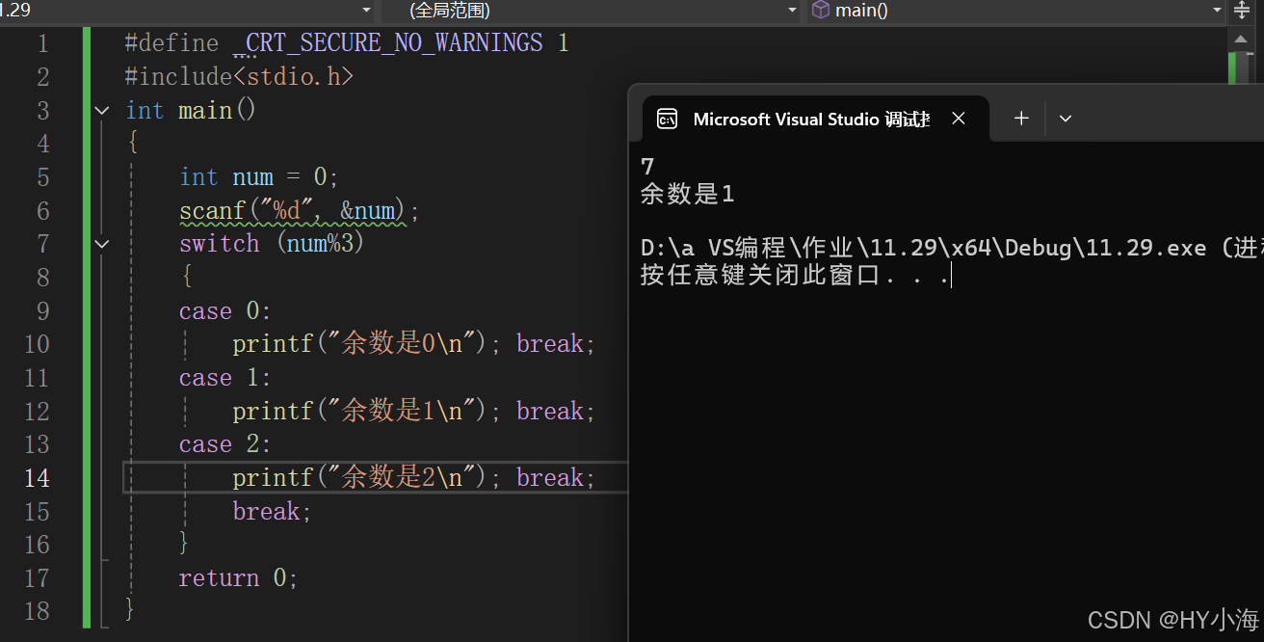Click printf "余数是0\n" on line 10
Image resolution: width=1264 pixels, height=642 pixels.
pos(367,344)
